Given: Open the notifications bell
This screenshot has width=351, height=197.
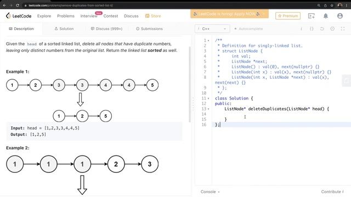Looking at the screenshot, I should [326, 16].
